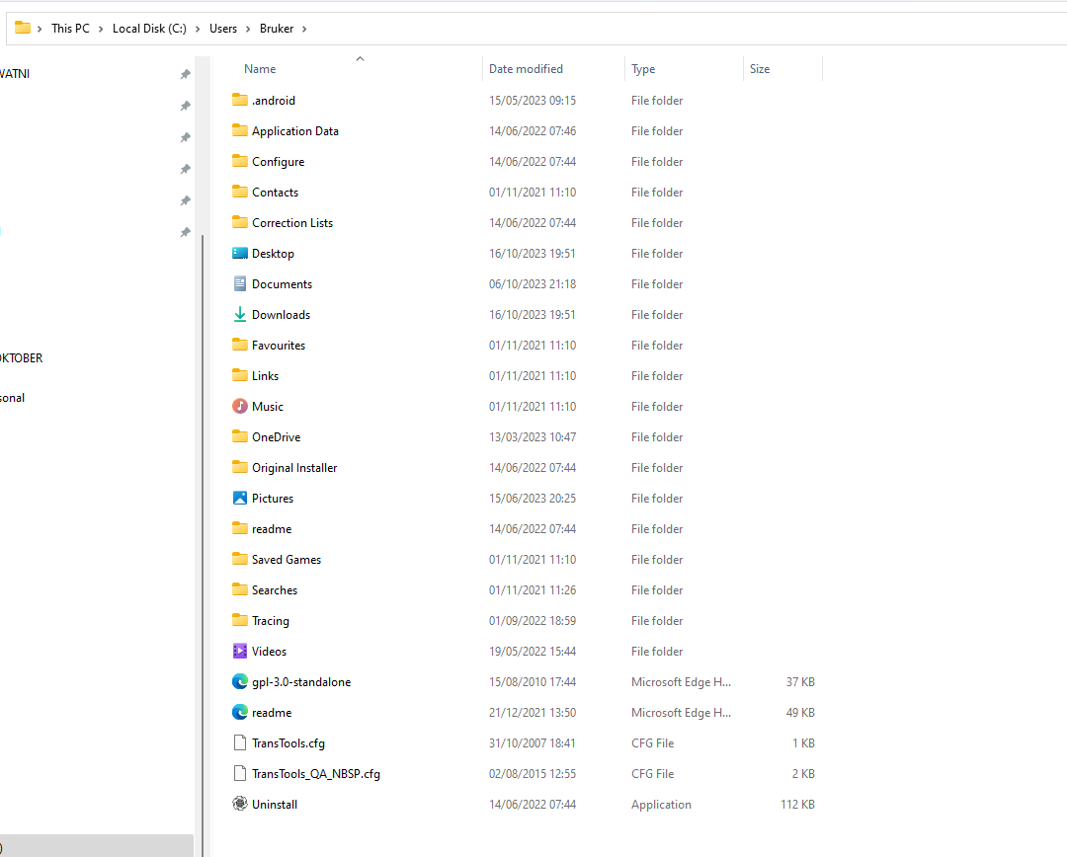Click the navigation pane vertical scrollbar
This screenshot has width=1067, height=857.
[x=203, y=494]
